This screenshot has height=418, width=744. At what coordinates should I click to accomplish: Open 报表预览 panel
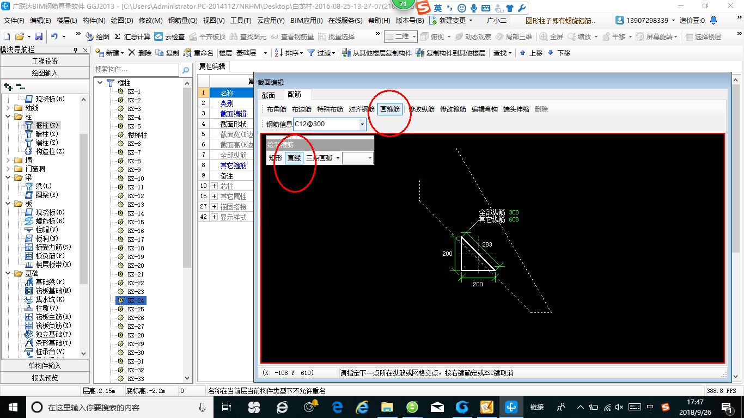coord(45,378)
